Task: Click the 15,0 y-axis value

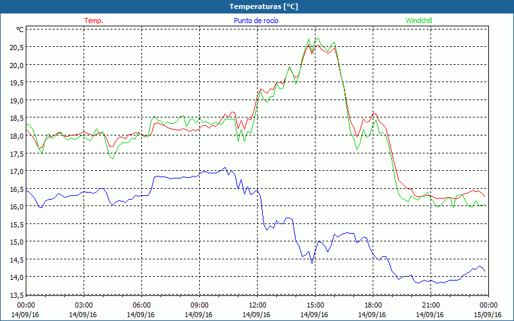Action: 17,242
